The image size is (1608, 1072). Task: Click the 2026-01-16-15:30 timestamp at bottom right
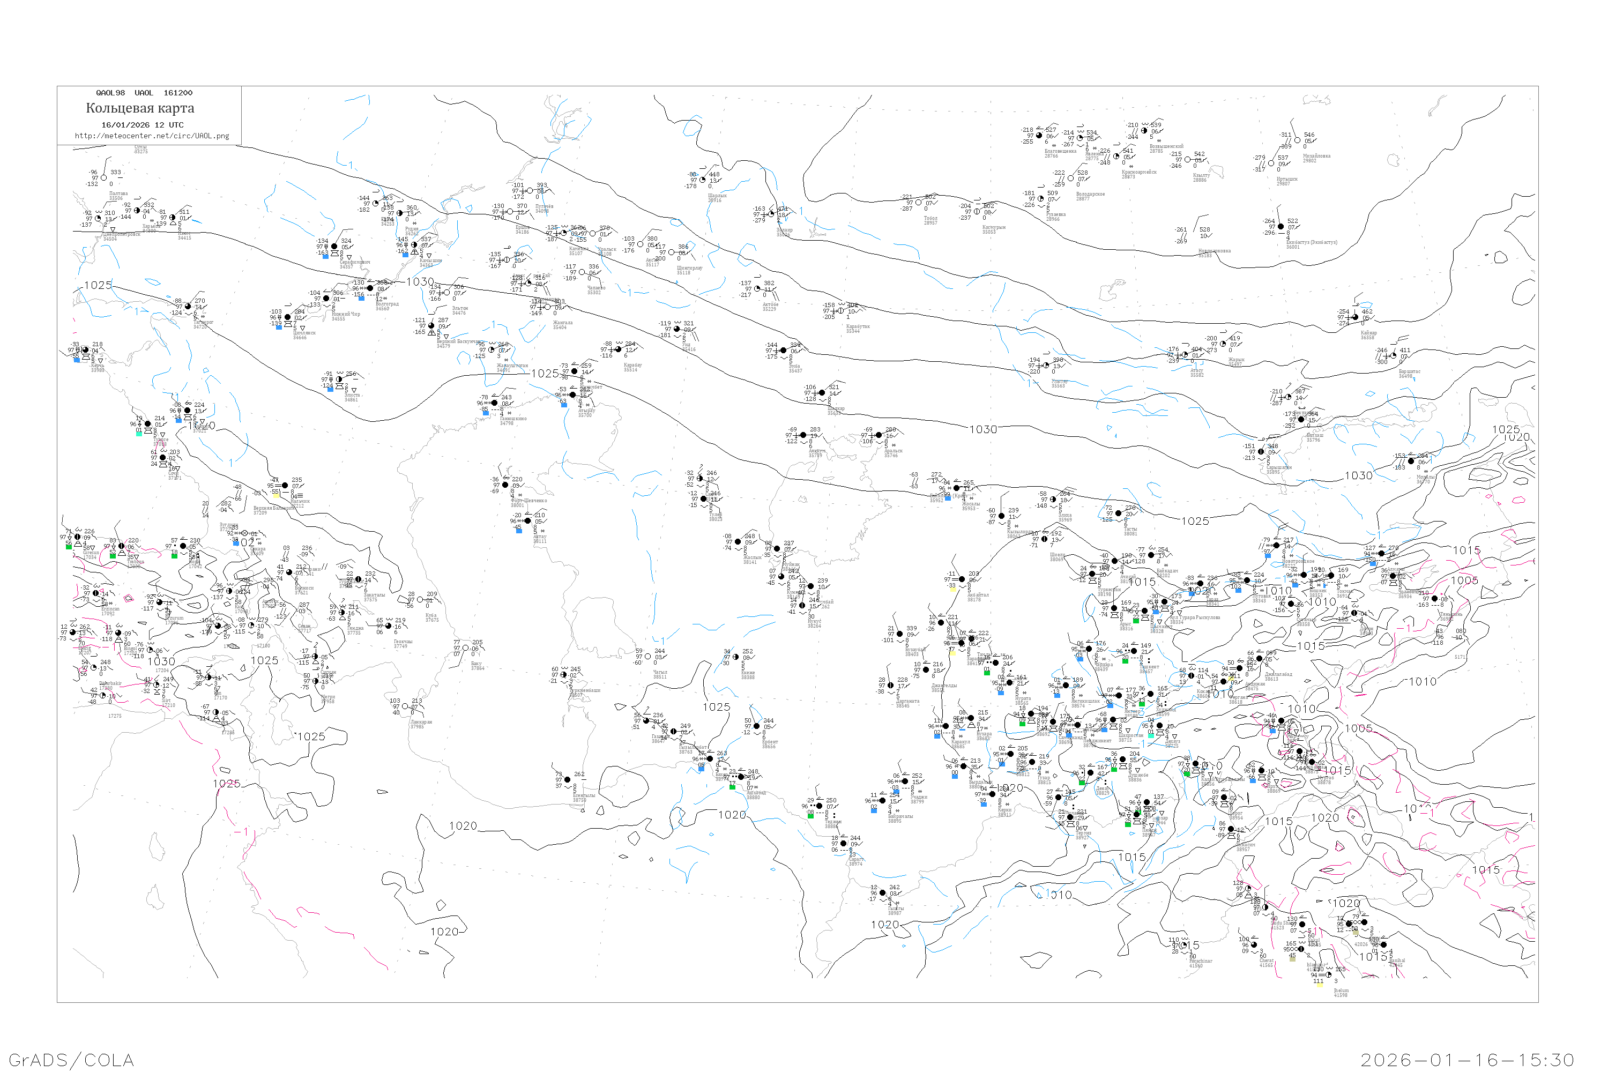pyautogui.click(x=1467, y=1060)
